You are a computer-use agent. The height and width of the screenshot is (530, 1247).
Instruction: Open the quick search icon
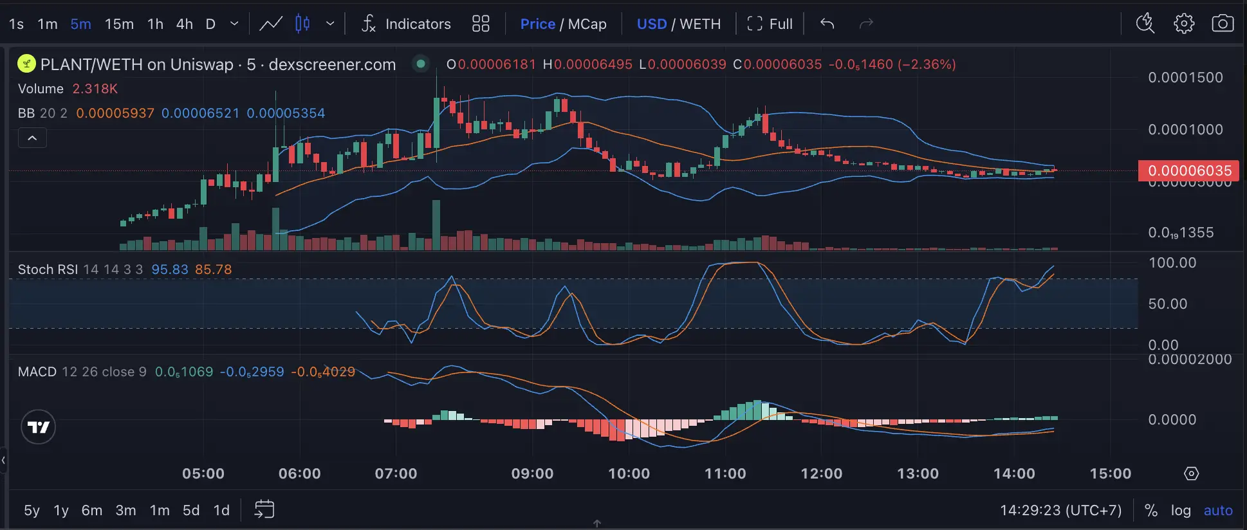click(1145, 24)
